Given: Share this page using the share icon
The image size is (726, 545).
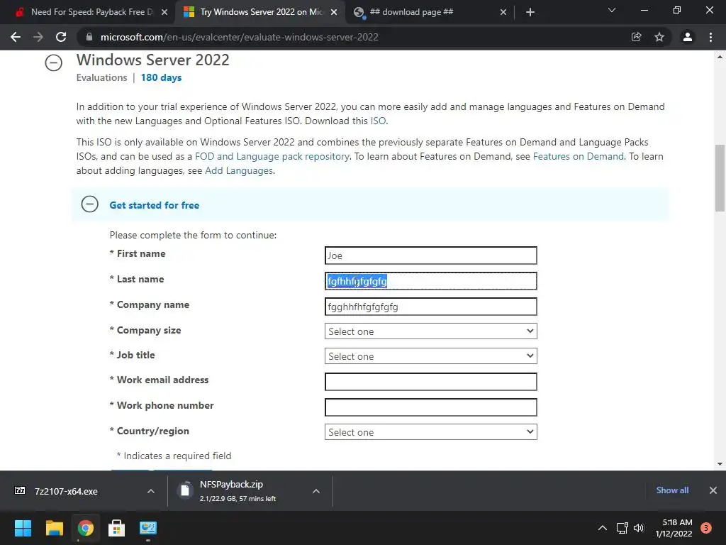Looking at the screenshot, I should pos(637,37).
